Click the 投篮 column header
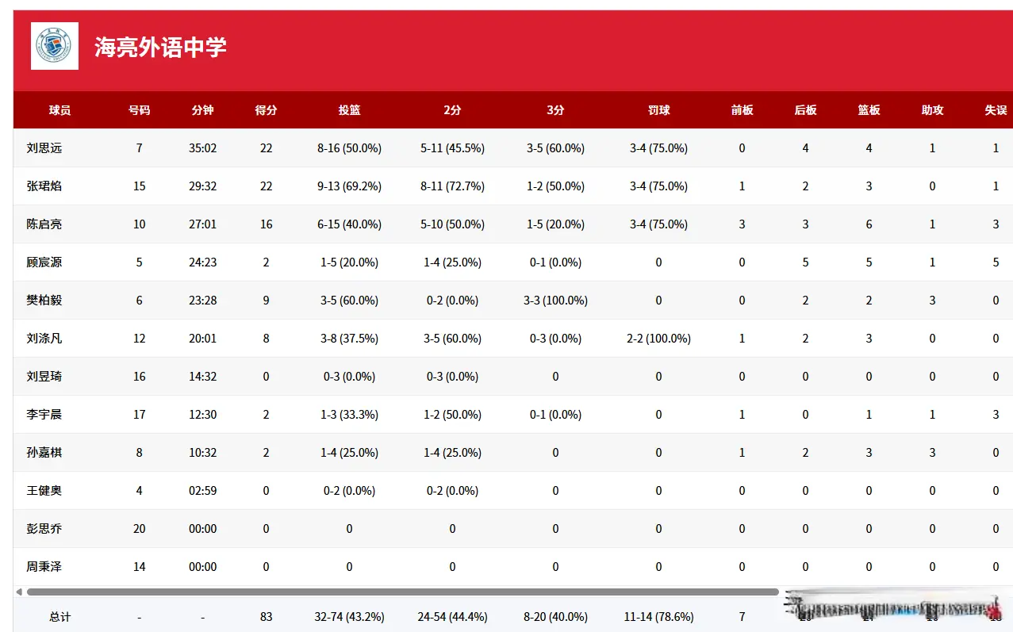The image size is (1013, 632). coord(349,110)
